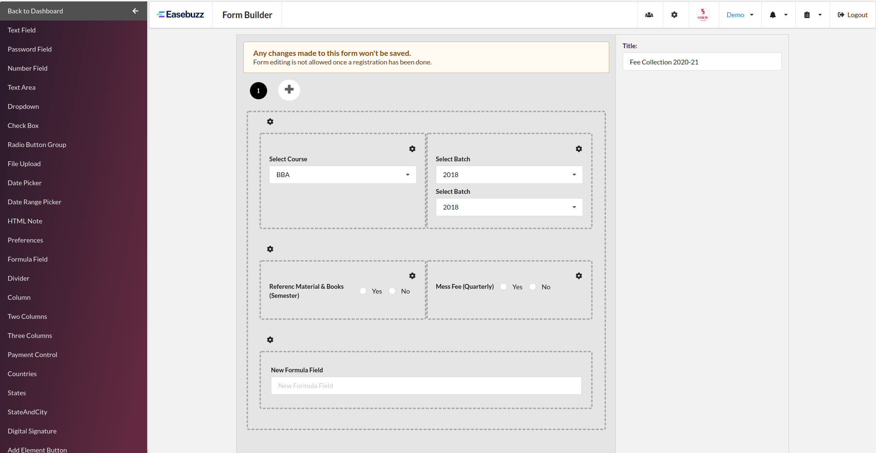Open gear for Referenc Material & Books column
876x453 pixels.
click(412, 276)
